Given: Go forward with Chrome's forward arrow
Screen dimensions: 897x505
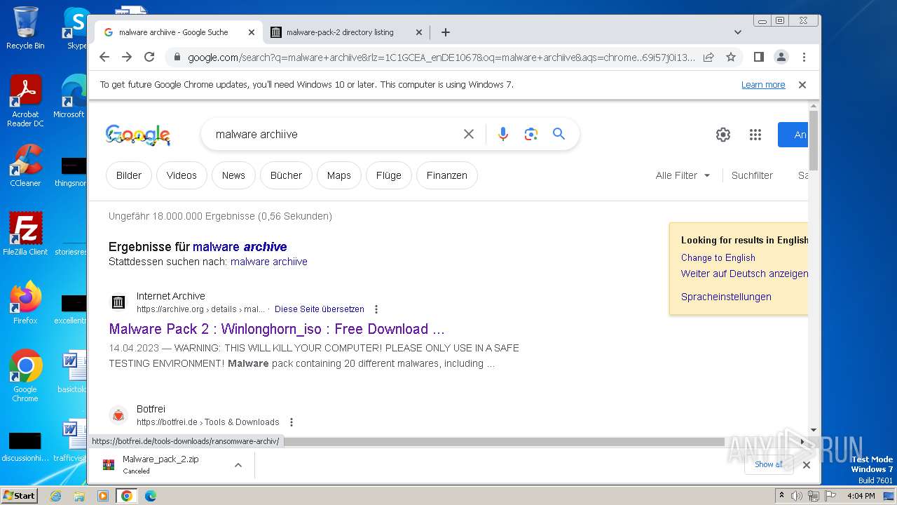Looking at the screenshot, I should 127,57.
